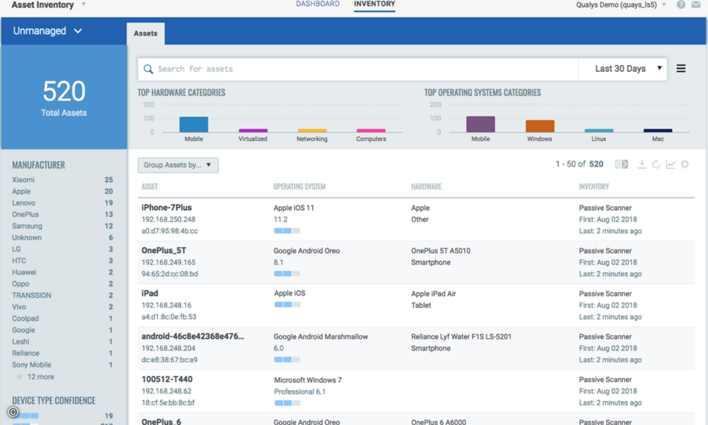Click confidence bar for OnePlus_5T row

click(x=287, y=274)
